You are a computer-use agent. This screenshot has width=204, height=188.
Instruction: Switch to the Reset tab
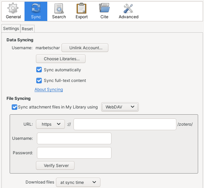tap(27, 29)
